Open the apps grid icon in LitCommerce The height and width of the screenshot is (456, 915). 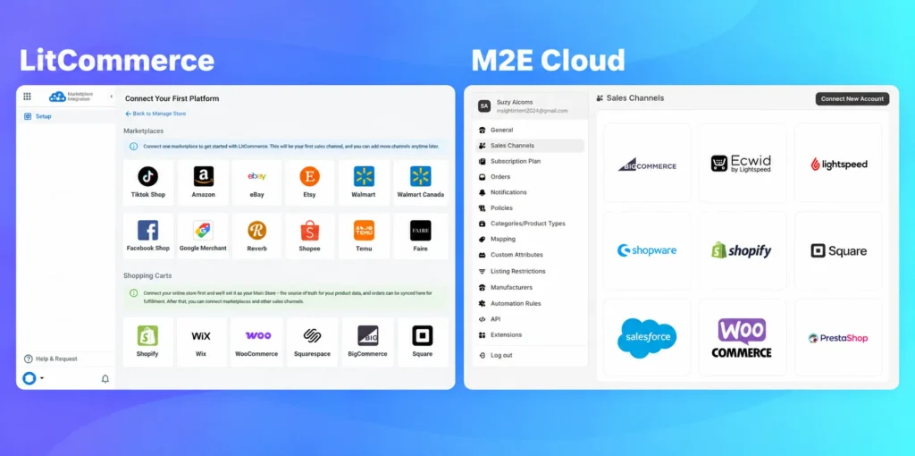click(27, 97)
